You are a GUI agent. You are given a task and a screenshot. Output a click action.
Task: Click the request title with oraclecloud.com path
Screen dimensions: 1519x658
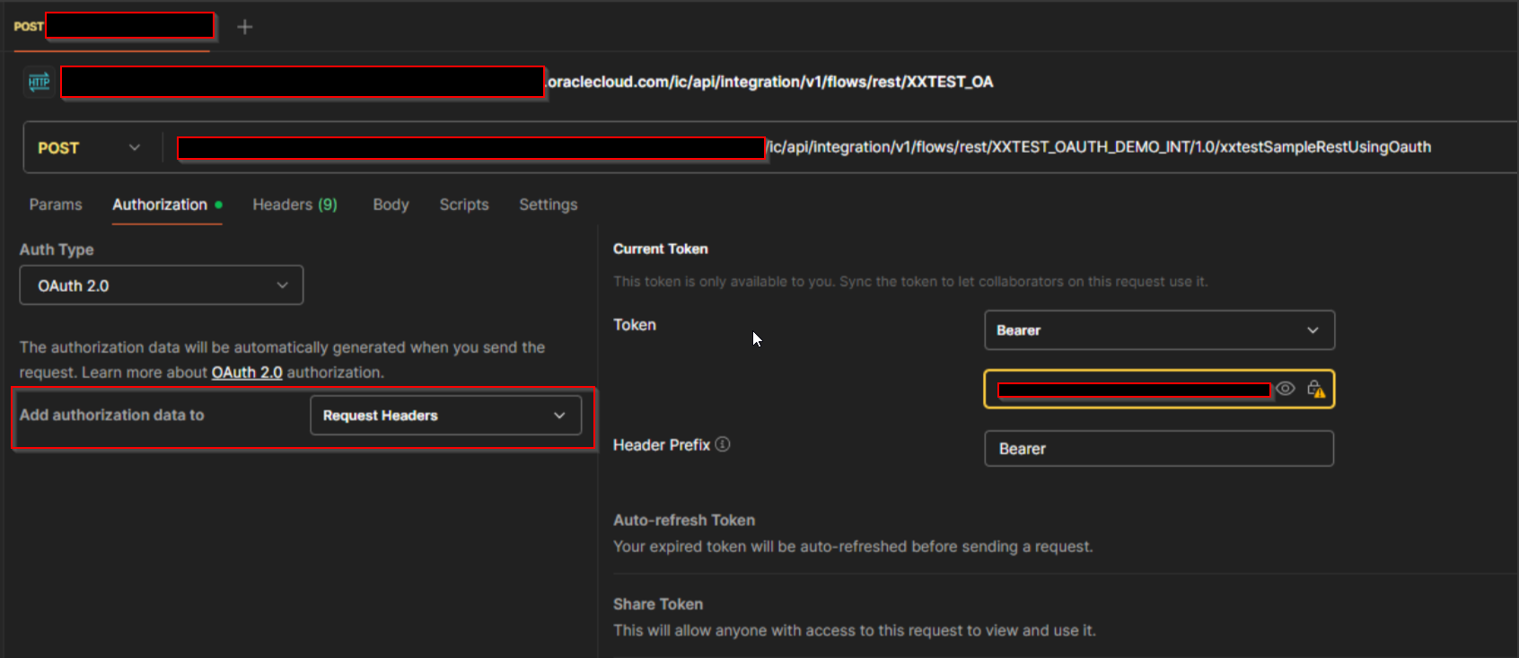[x=527, y=82]
